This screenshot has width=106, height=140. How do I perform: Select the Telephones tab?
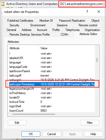(72, 30)
